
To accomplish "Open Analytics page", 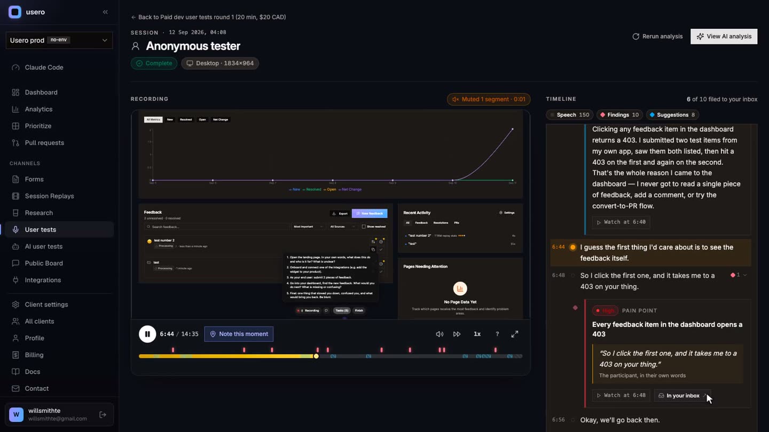I will tap(59, 109).
